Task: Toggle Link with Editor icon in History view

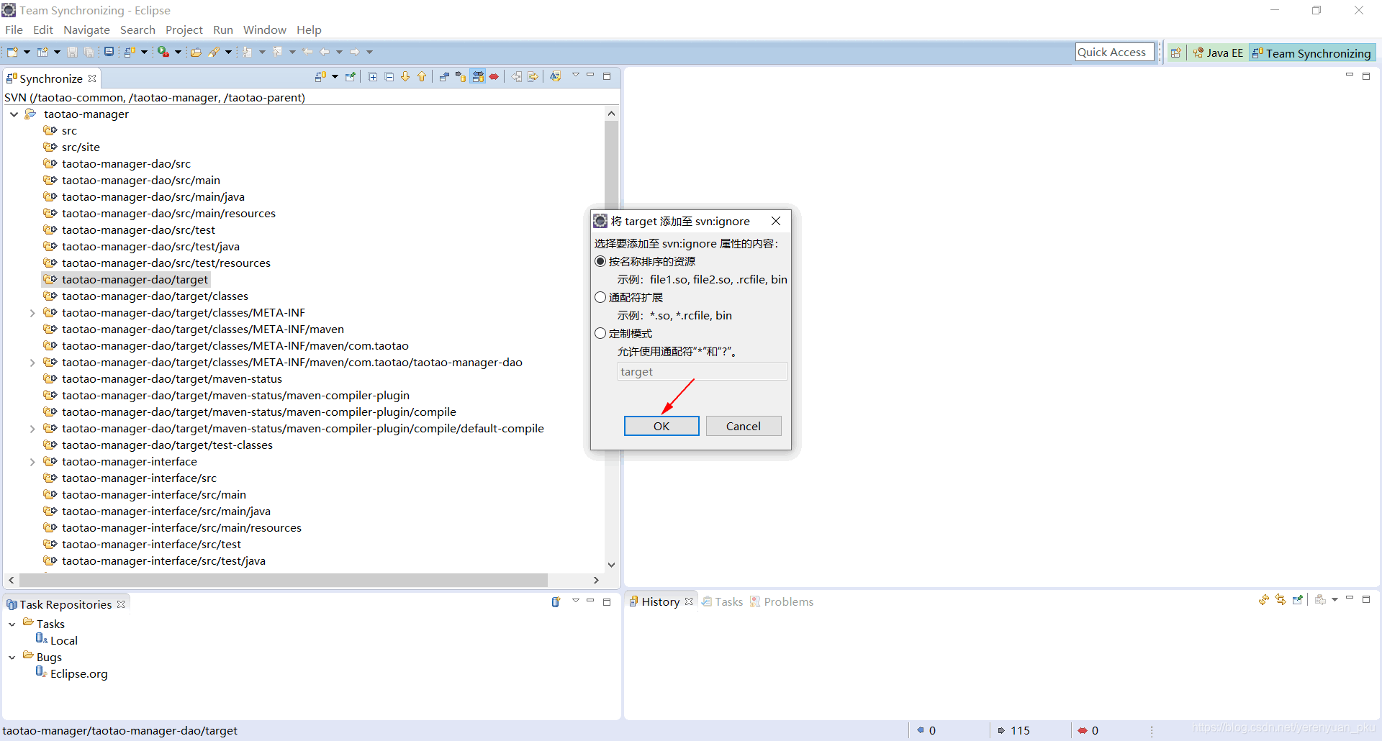Action: 1281,599
